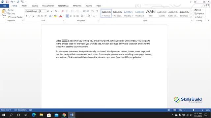Viewport: 211px width, 118px height.
Task: Toggle Show/Hide paragraph marks
Action: (97, 11)
